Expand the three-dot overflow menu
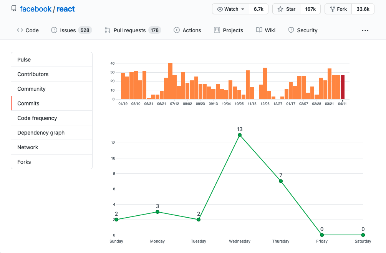This screenshot has width=386, height=253. [x=365, y=30]
